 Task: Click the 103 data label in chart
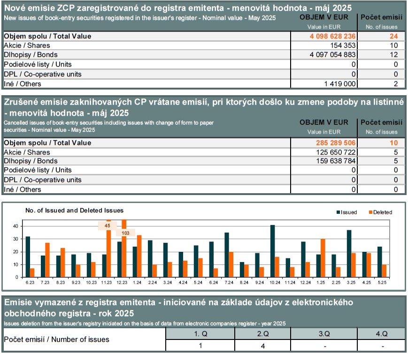125,233
